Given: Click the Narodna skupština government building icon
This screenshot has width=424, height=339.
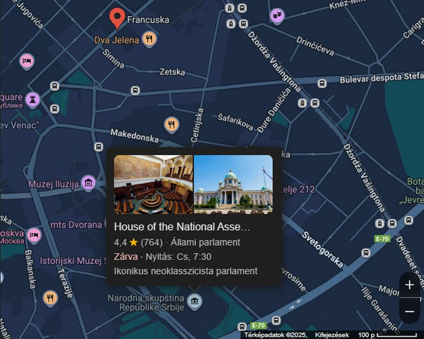Looking at the screenshot, I should [x=195, y=301].
